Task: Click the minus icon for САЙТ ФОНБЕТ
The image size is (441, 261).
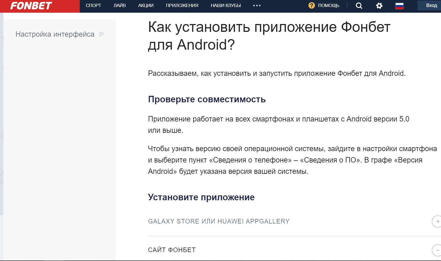Action: pos(437,250)
